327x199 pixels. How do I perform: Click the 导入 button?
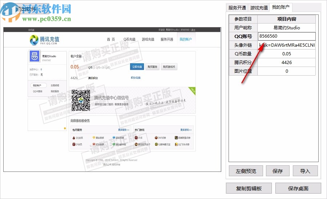[x=305, y=171]
